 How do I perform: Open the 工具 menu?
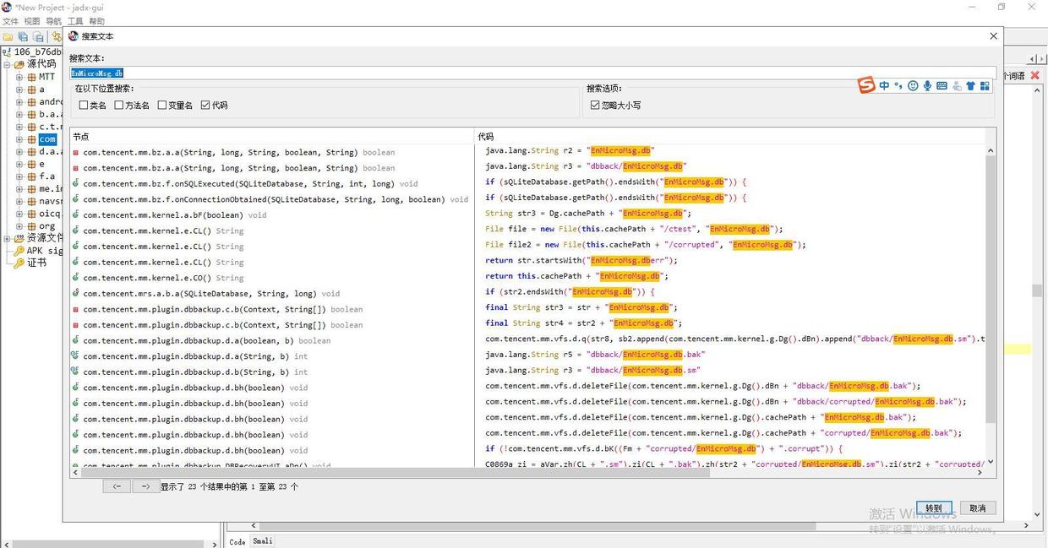tap(75, 21)
